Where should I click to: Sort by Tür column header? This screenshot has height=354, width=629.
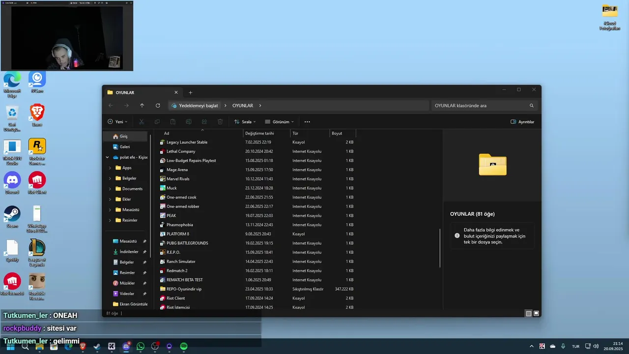pyautogui.click(x=310, y=133)
